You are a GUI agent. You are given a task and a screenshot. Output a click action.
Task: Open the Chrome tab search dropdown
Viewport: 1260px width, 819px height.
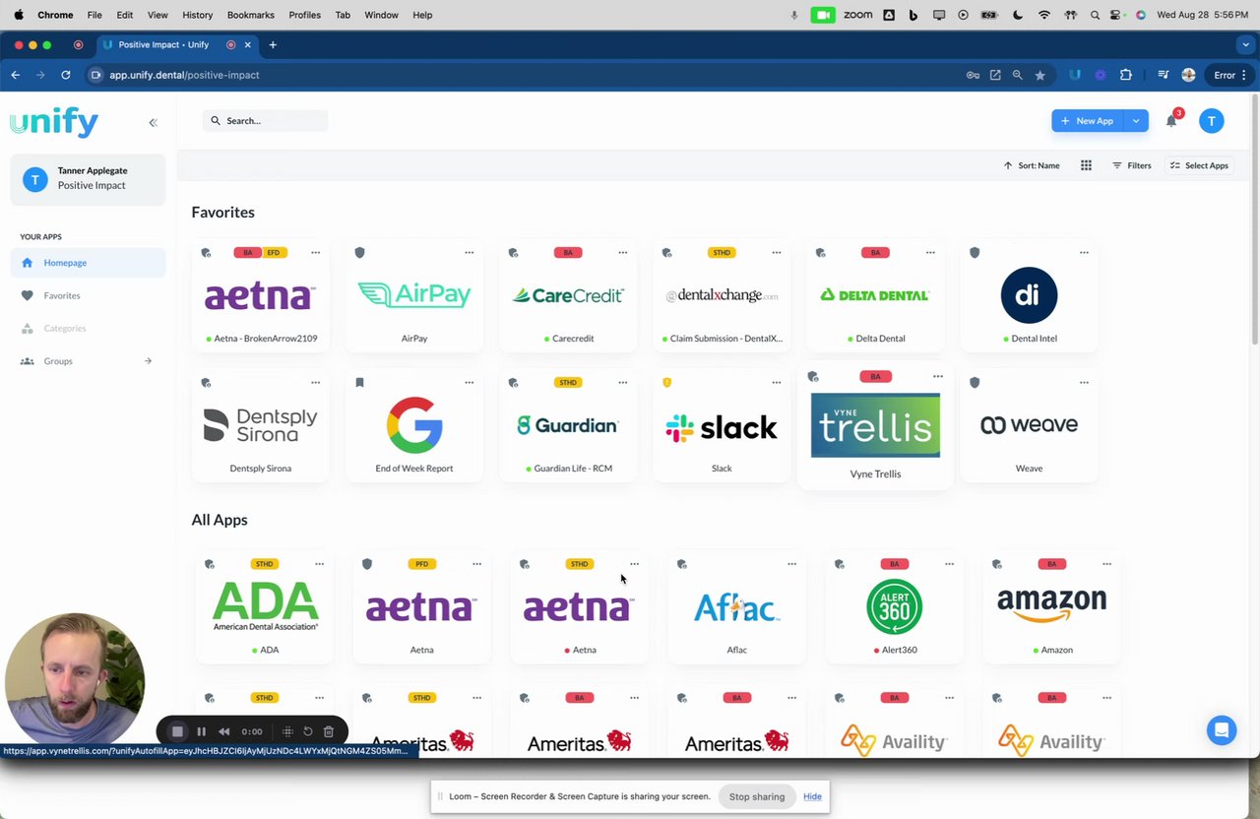click(1245, 44)
